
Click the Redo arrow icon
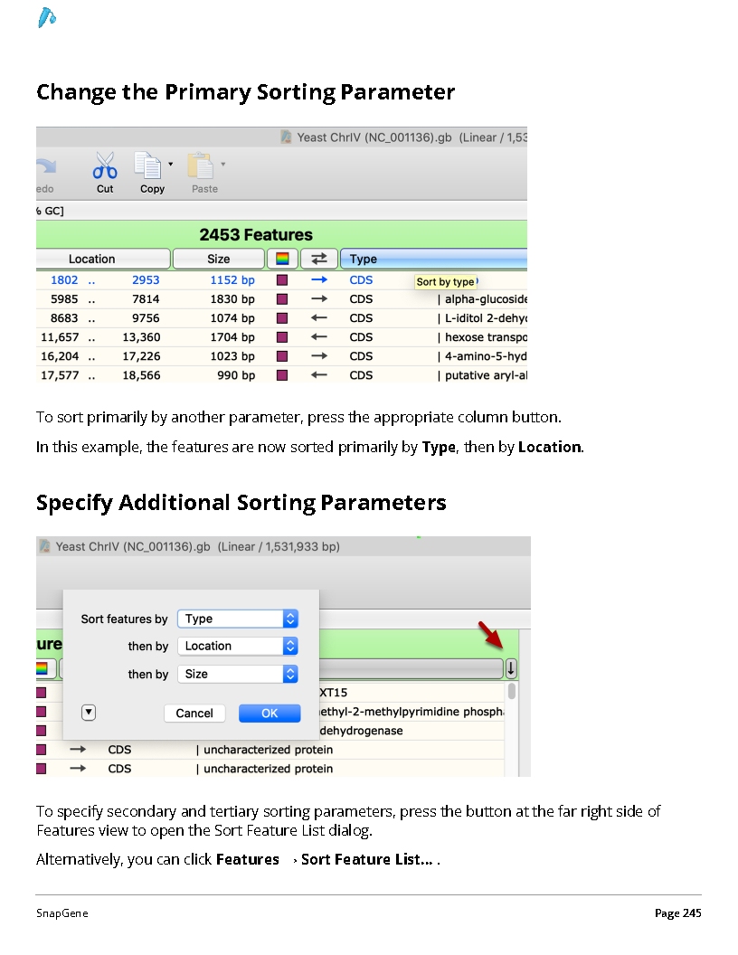pos(46,165)
